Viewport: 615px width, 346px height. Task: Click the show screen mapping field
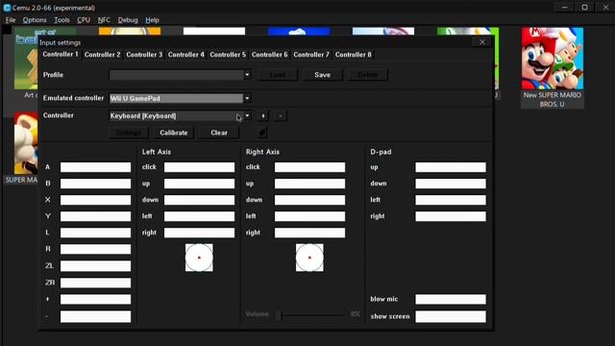451,316
